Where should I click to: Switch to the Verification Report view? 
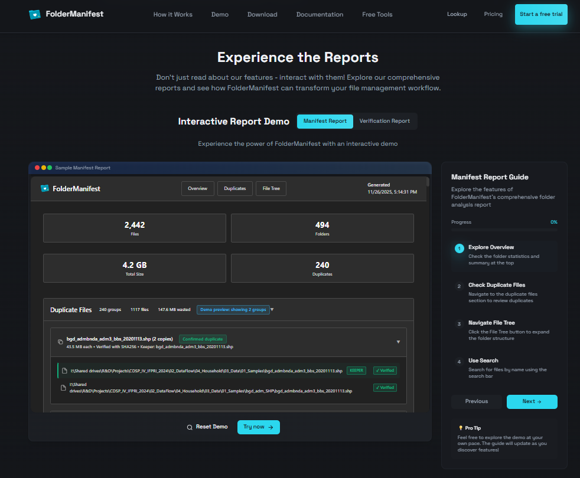coord(385,121)
